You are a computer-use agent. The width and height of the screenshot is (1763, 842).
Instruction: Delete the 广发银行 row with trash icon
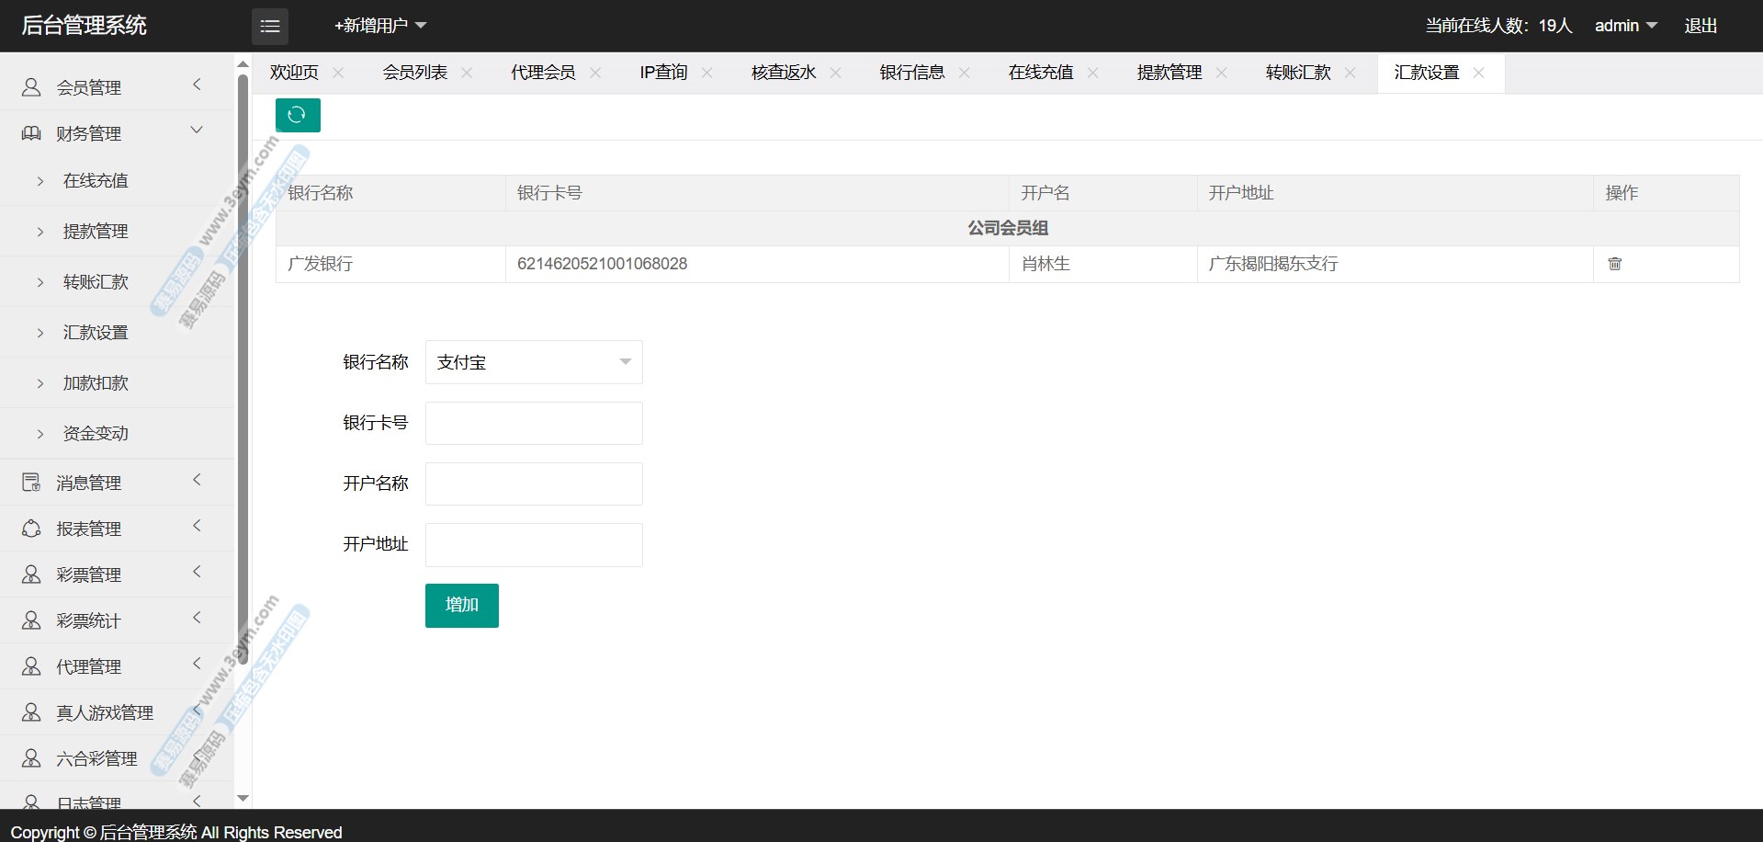point(1614,264)
